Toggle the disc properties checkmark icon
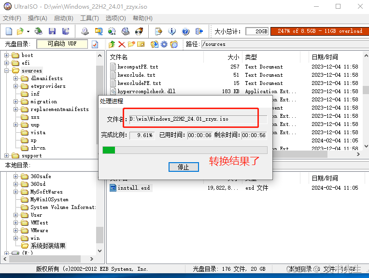369x278 pixels. tap(95, 44)
